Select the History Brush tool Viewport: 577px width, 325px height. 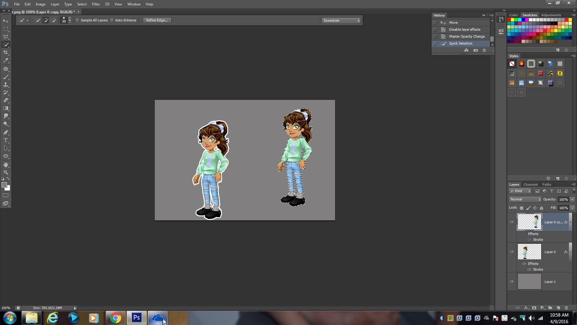[x=6, y=92]
